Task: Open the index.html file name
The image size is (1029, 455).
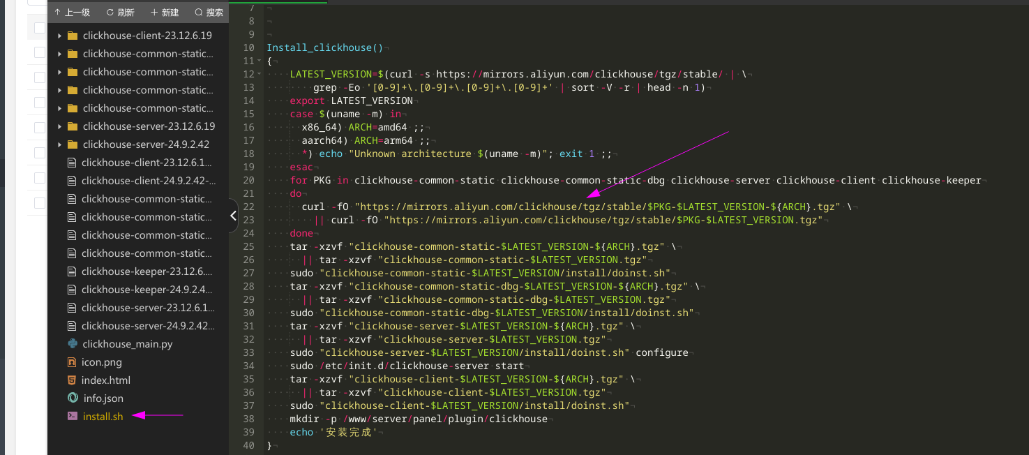Action: click(106, 380)
